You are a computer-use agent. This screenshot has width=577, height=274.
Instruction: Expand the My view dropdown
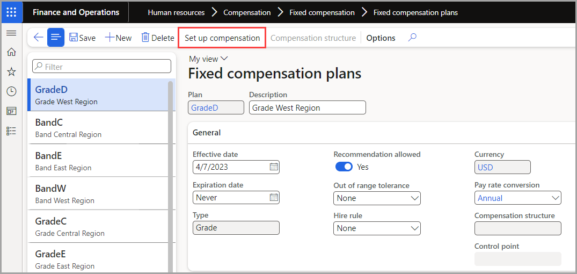(209, 59)
